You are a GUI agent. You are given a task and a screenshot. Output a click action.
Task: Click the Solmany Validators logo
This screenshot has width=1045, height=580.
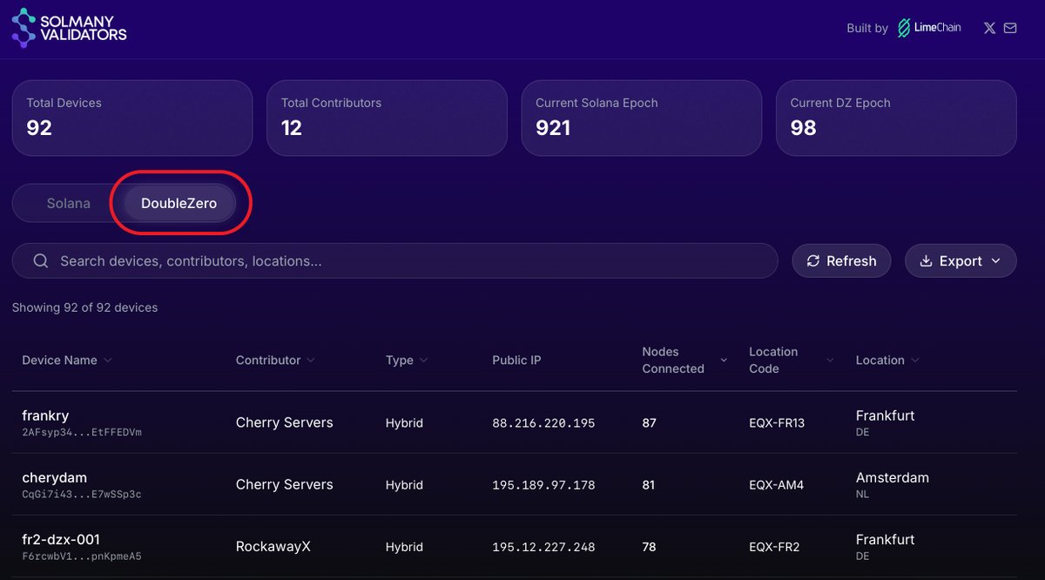(x=70, y=27)
